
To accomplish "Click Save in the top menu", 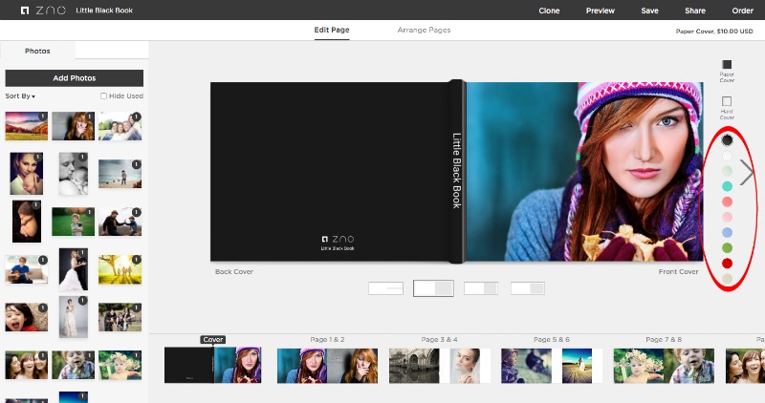I will 649,11.
